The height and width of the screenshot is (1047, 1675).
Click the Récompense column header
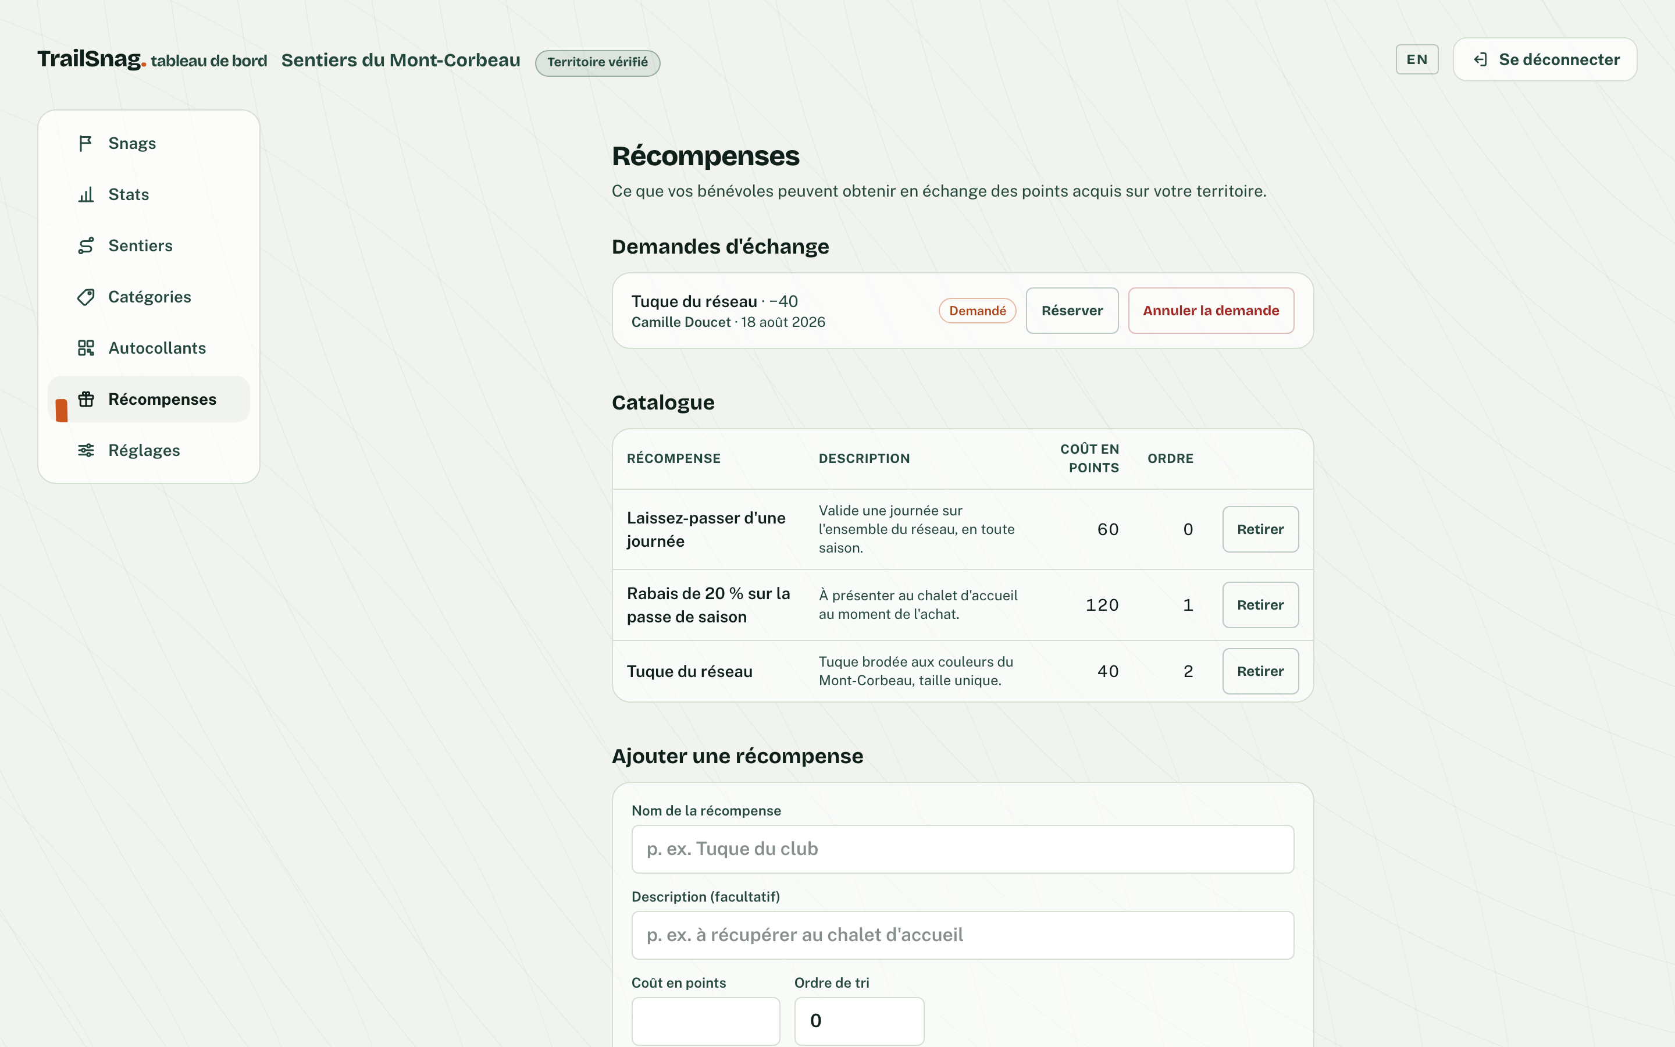[x=673, y=458]
